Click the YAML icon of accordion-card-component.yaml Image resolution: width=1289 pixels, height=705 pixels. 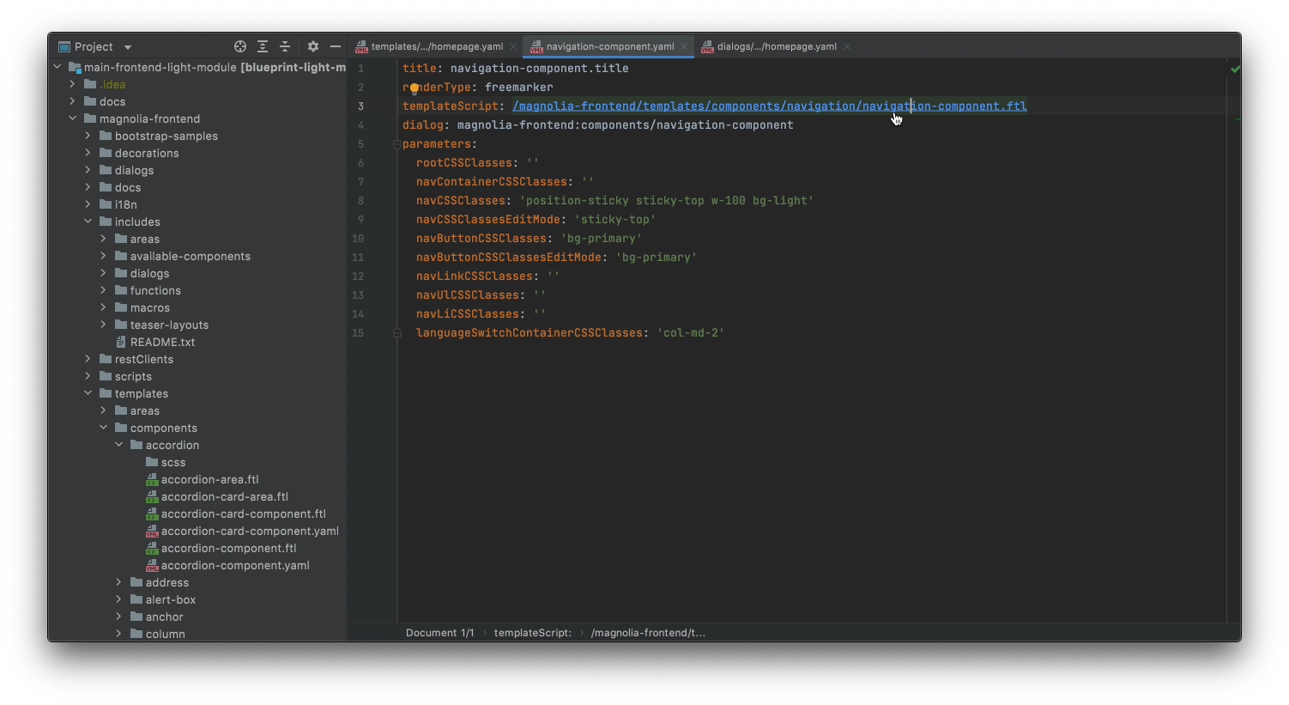[152, 531]
